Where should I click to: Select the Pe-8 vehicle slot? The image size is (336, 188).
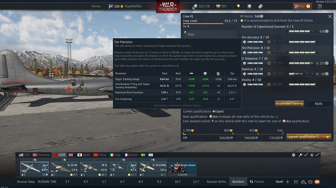click(x=94, y=167)
